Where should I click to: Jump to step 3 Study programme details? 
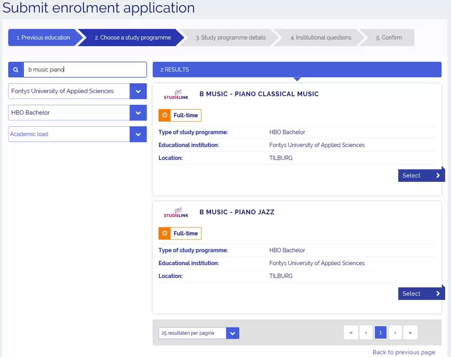click(x=230, y=38)
